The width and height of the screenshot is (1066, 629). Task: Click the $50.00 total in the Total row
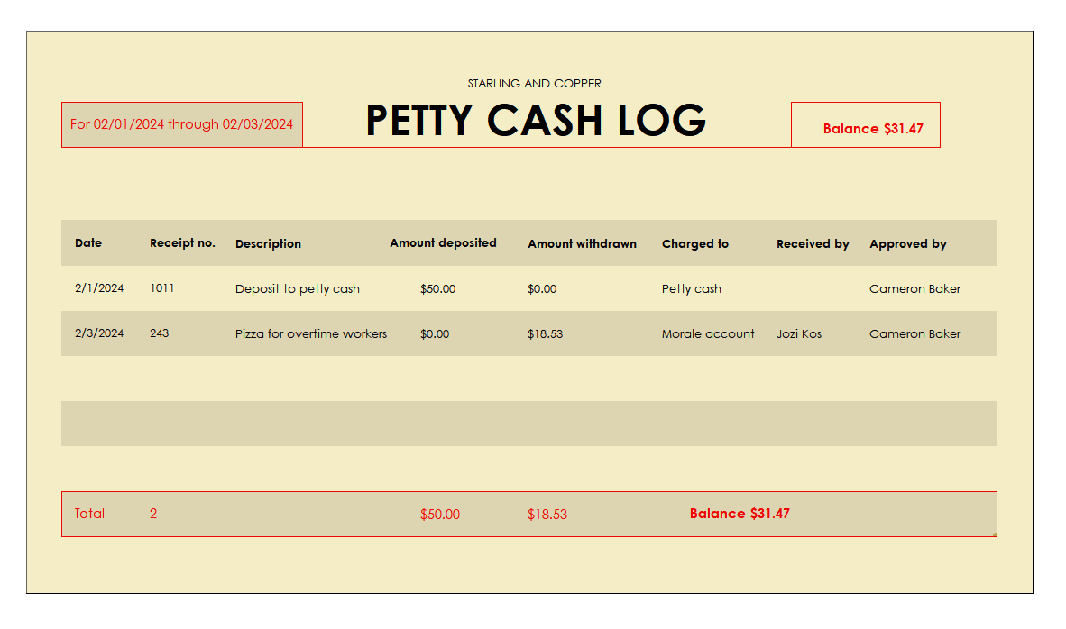[439, 515]
